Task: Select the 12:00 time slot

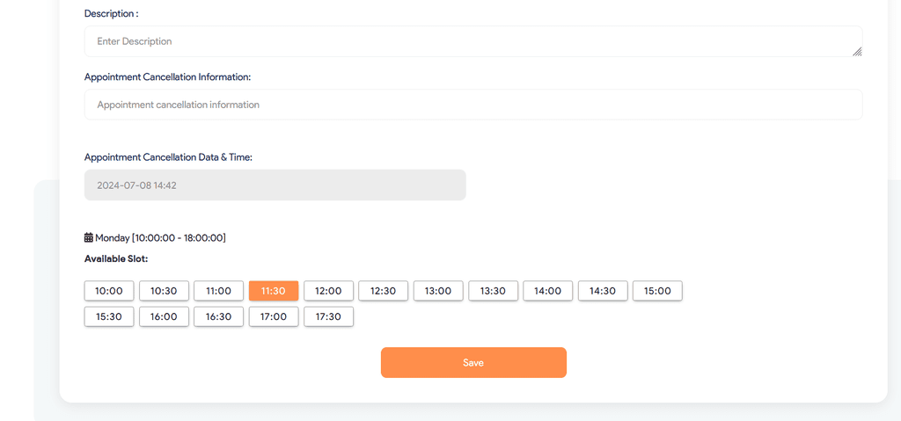Action: point(328,291)
